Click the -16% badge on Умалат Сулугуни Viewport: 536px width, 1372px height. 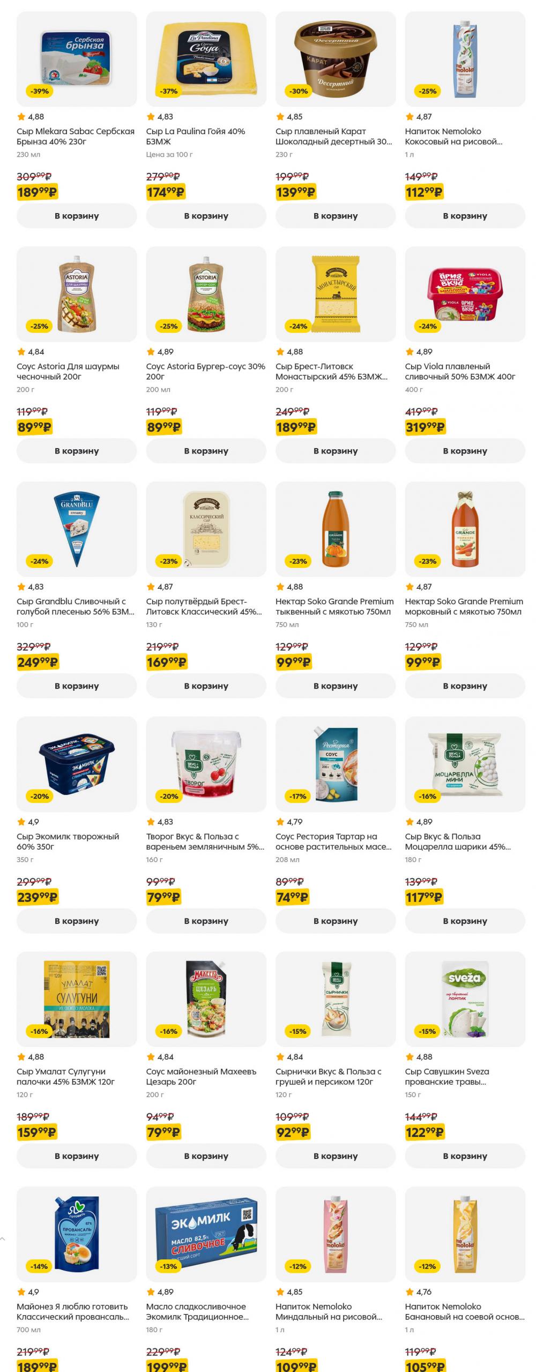coord(39,1031)
